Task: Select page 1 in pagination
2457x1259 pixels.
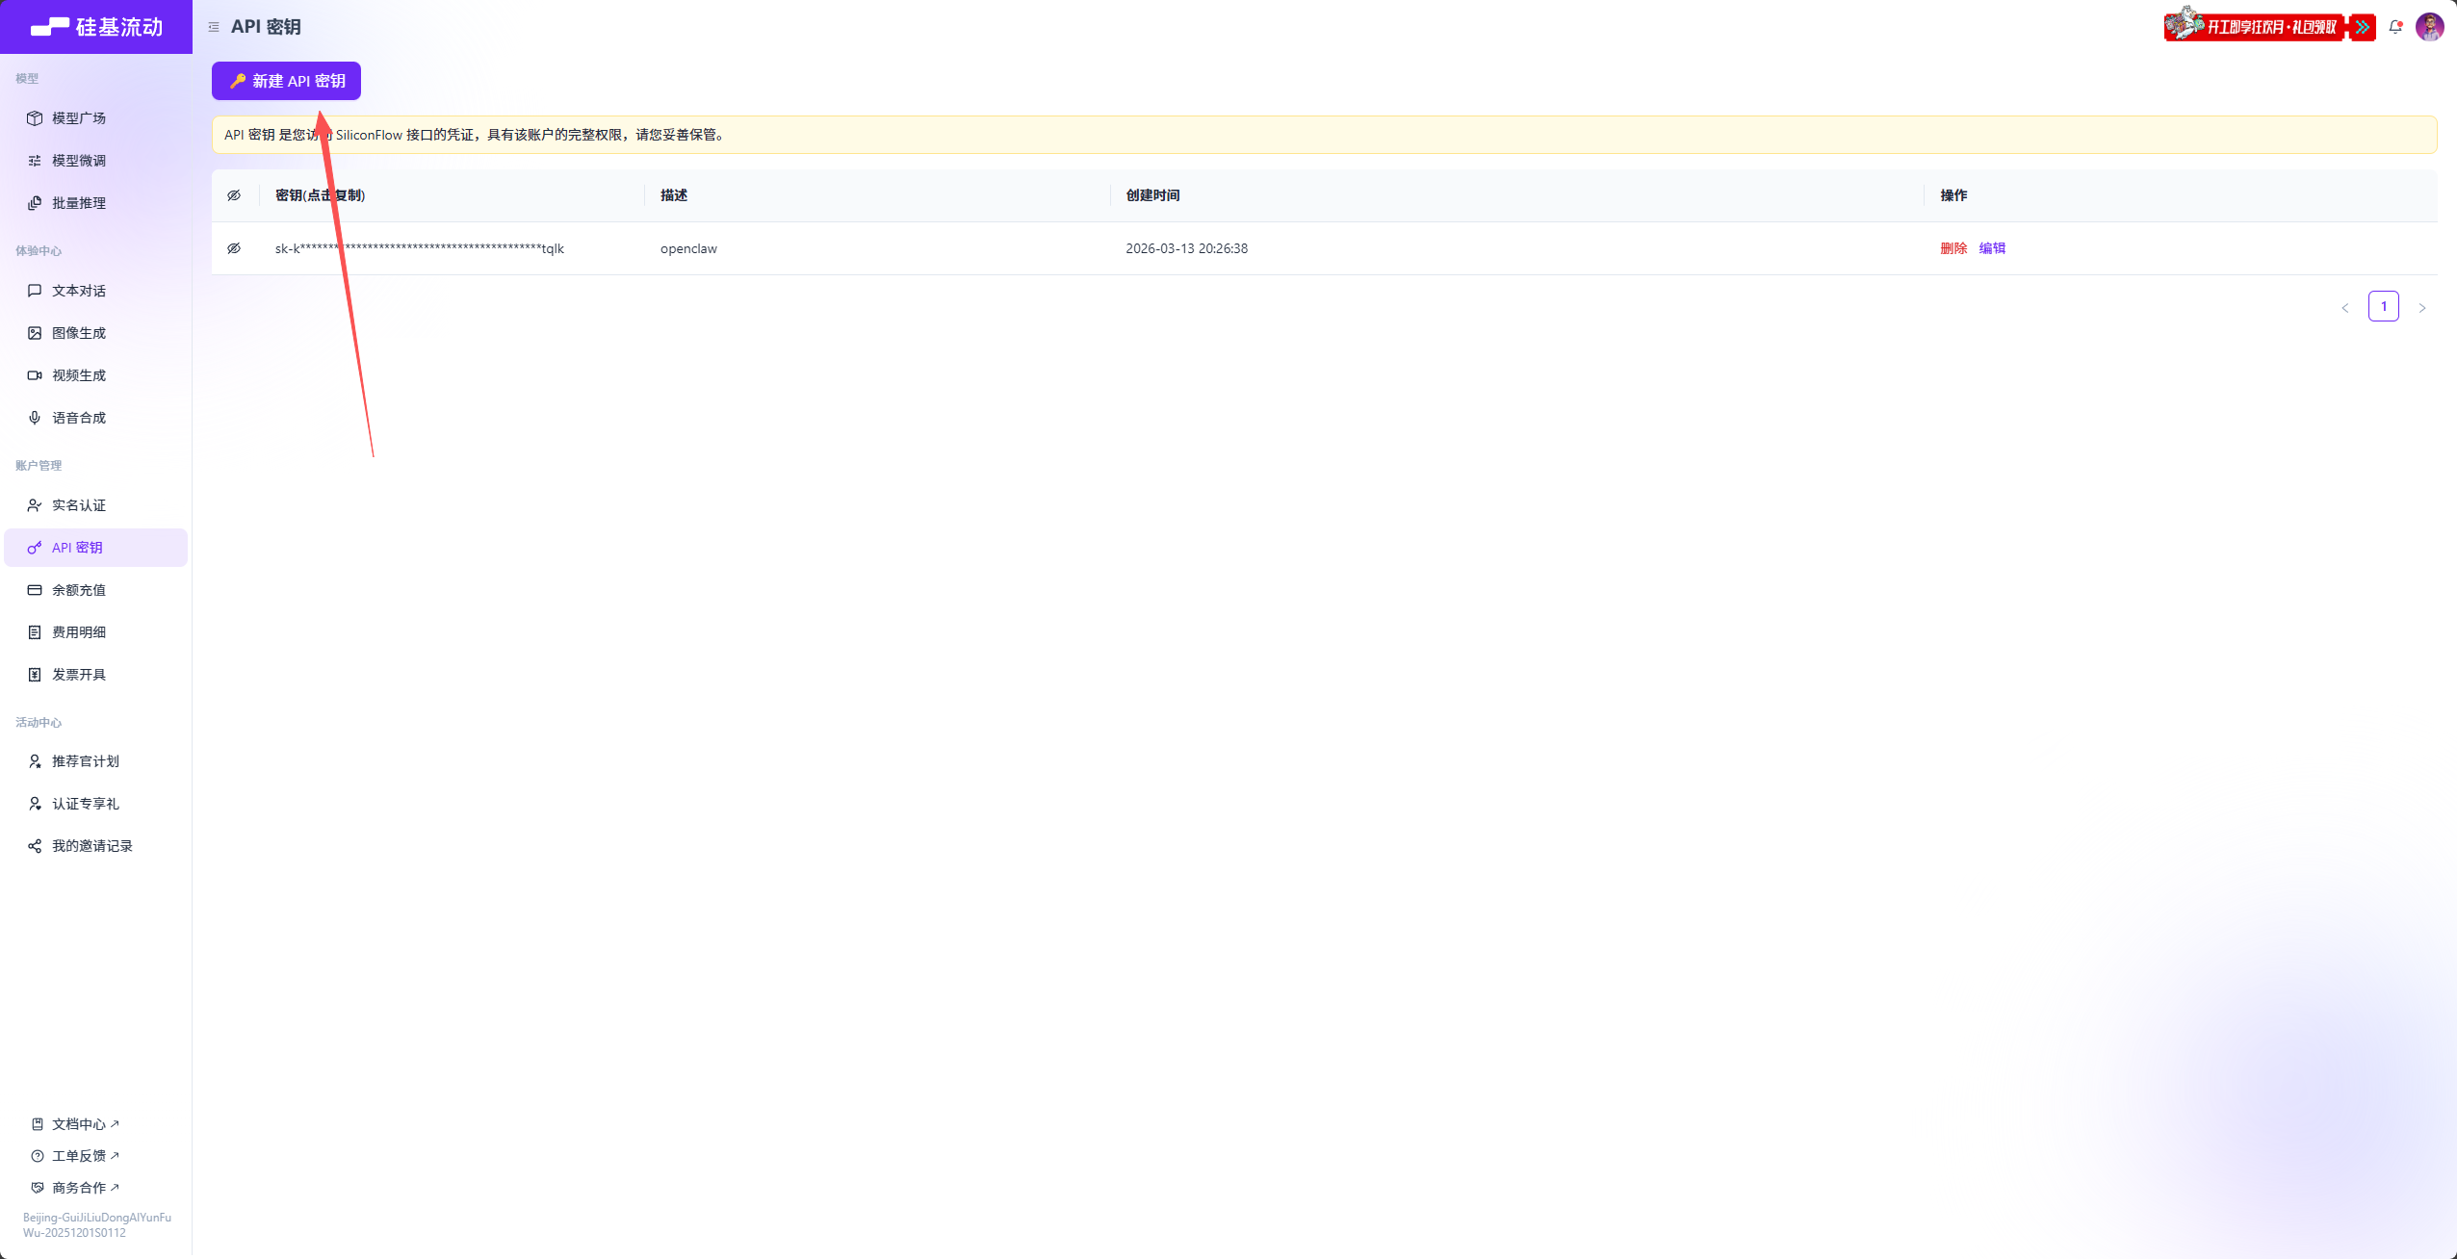Action: coord(2384,307)
